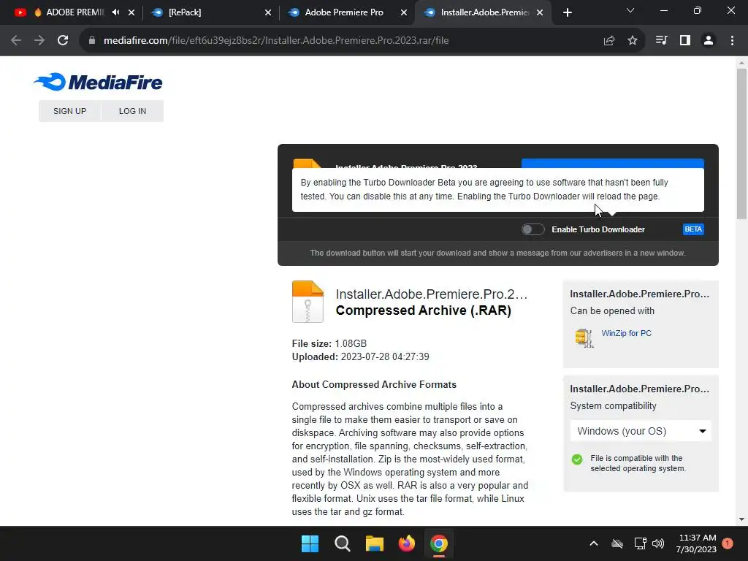Screen dimensions: 748x561
Task: Close the ADOBE PREMIERE YouTube tab
Action: 131,12
